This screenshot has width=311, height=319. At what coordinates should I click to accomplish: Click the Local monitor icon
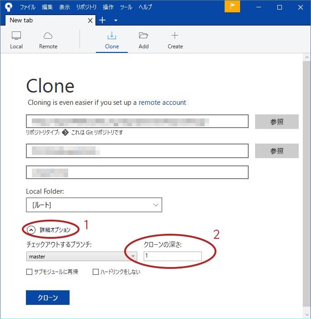click(x=16, y=36)
